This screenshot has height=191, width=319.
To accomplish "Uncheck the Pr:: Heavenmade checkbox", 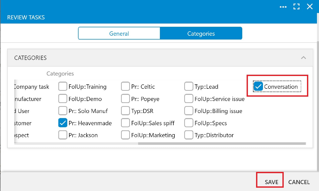I will click(63, 123).
